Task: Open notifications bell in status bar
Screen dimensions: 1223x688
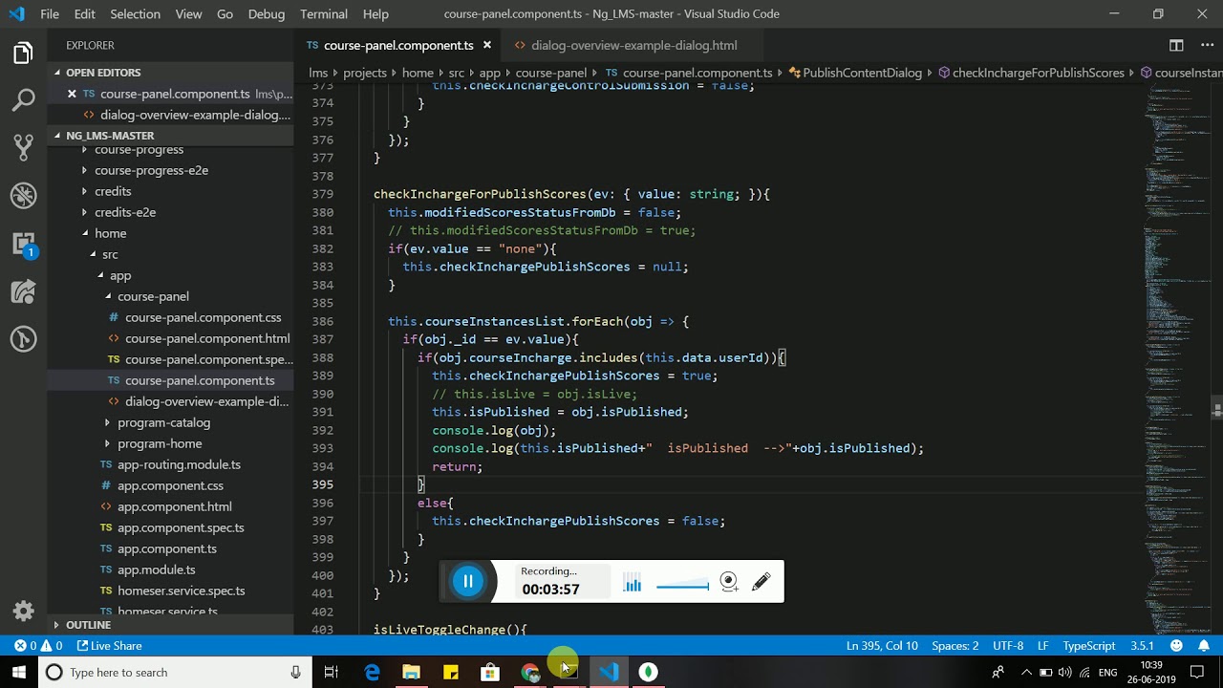Action: pos(1206,646)
